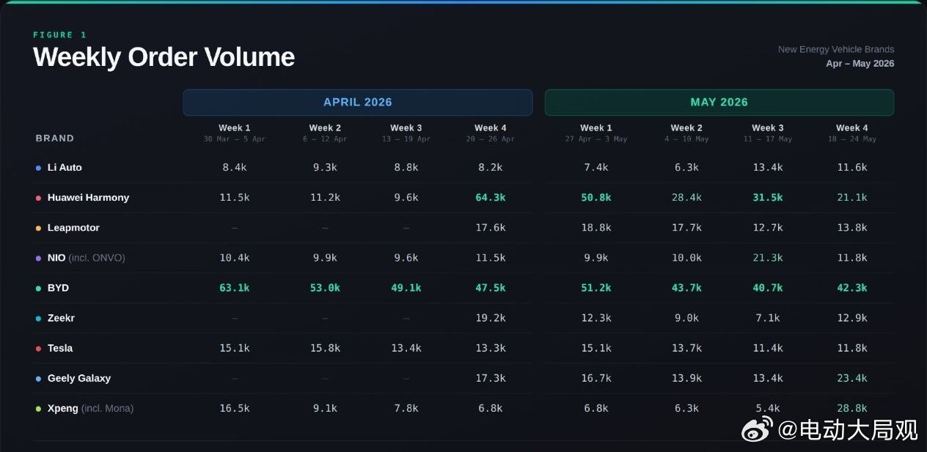
Task: Click the orange dot beside Leapmotor
Action: (38, 228)
